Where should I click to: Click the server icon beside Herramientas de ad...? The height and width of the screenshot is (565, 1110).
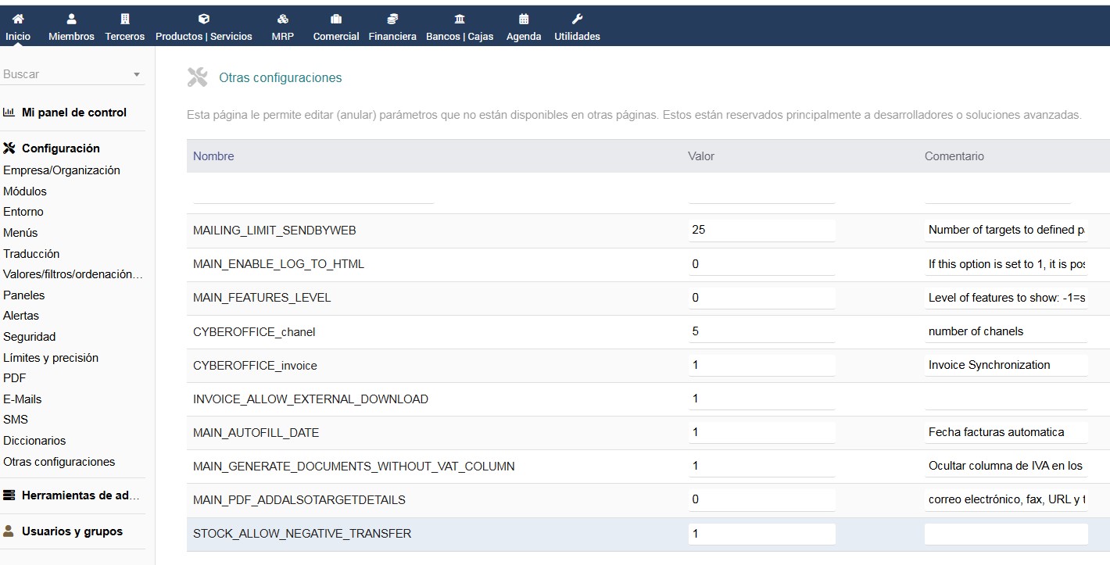click(9, 495)
